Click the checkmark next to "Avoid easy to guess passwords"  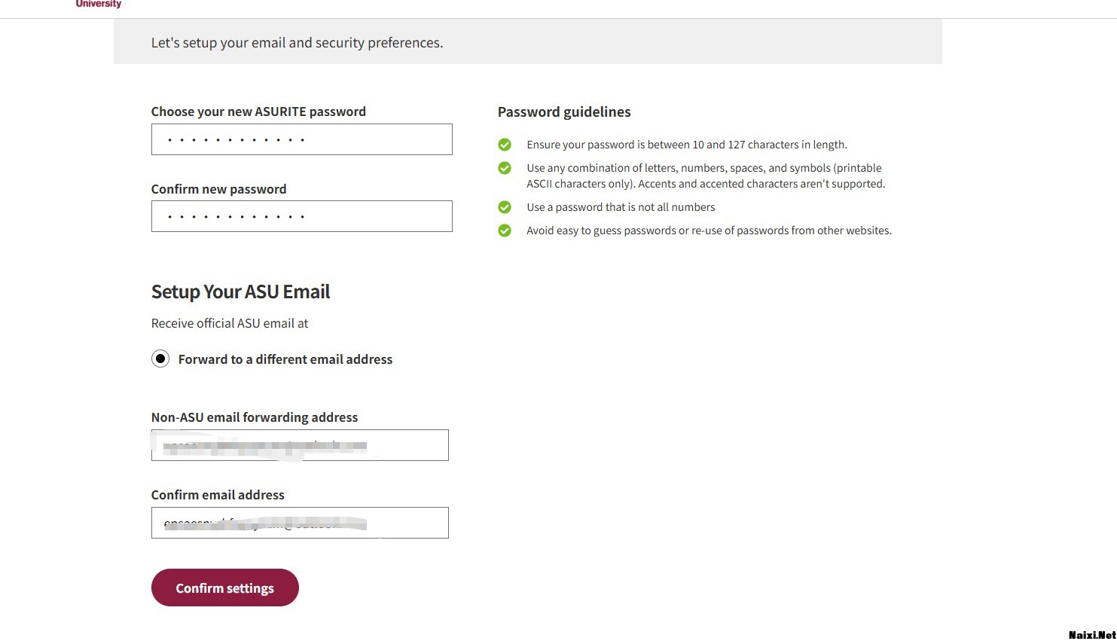[505, 230]
